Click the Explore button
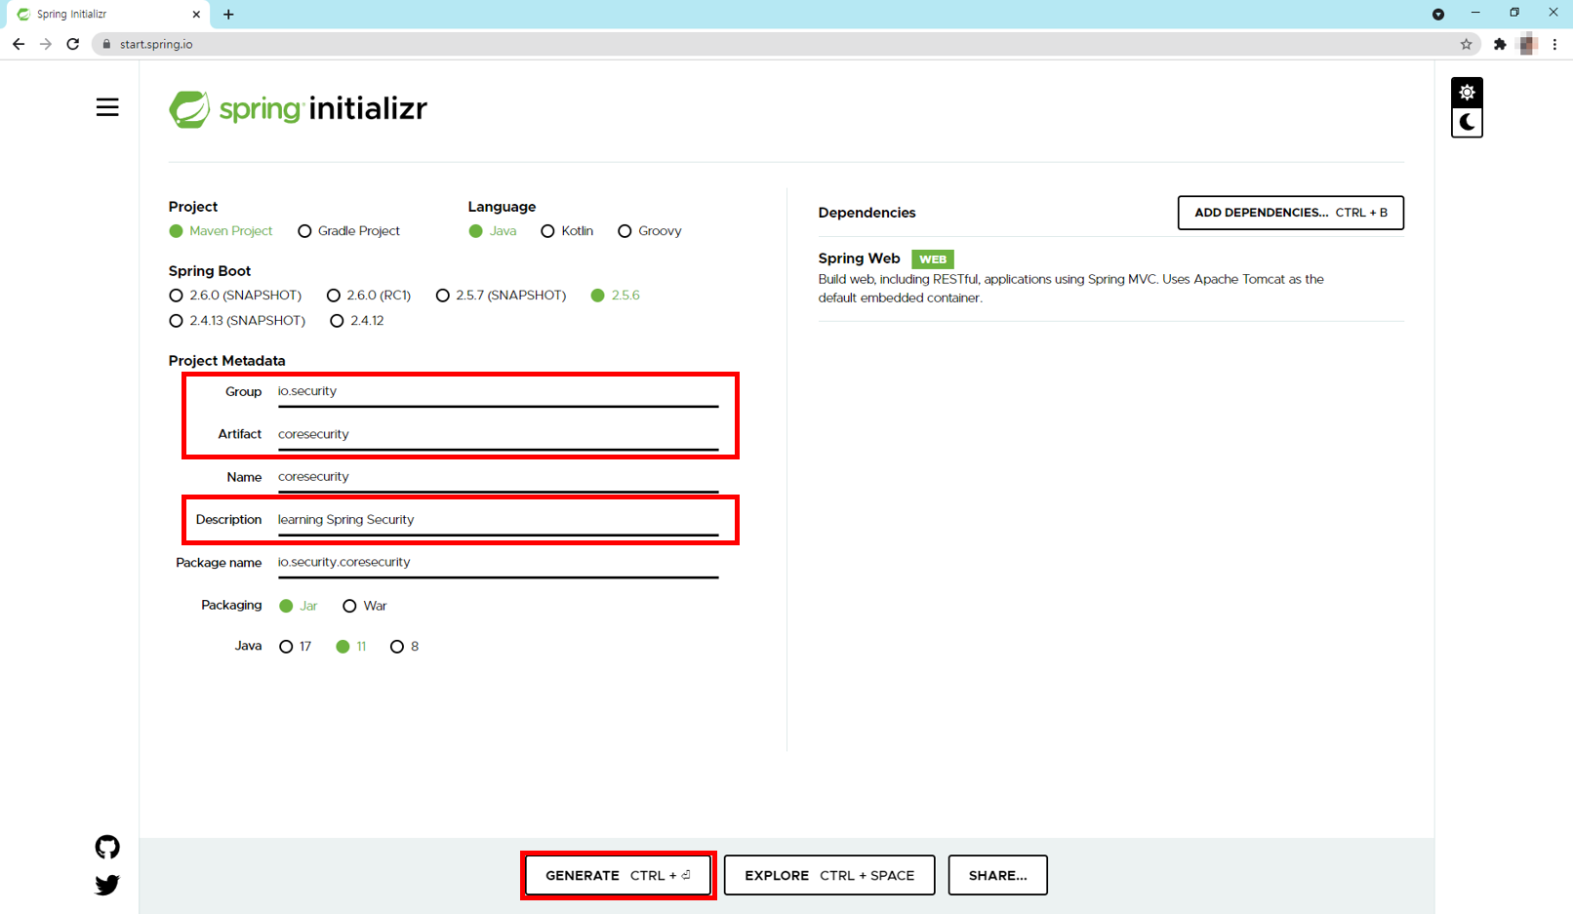This screenshot has height=914, width=1573. pyautogui.click(x=829, y=875)
